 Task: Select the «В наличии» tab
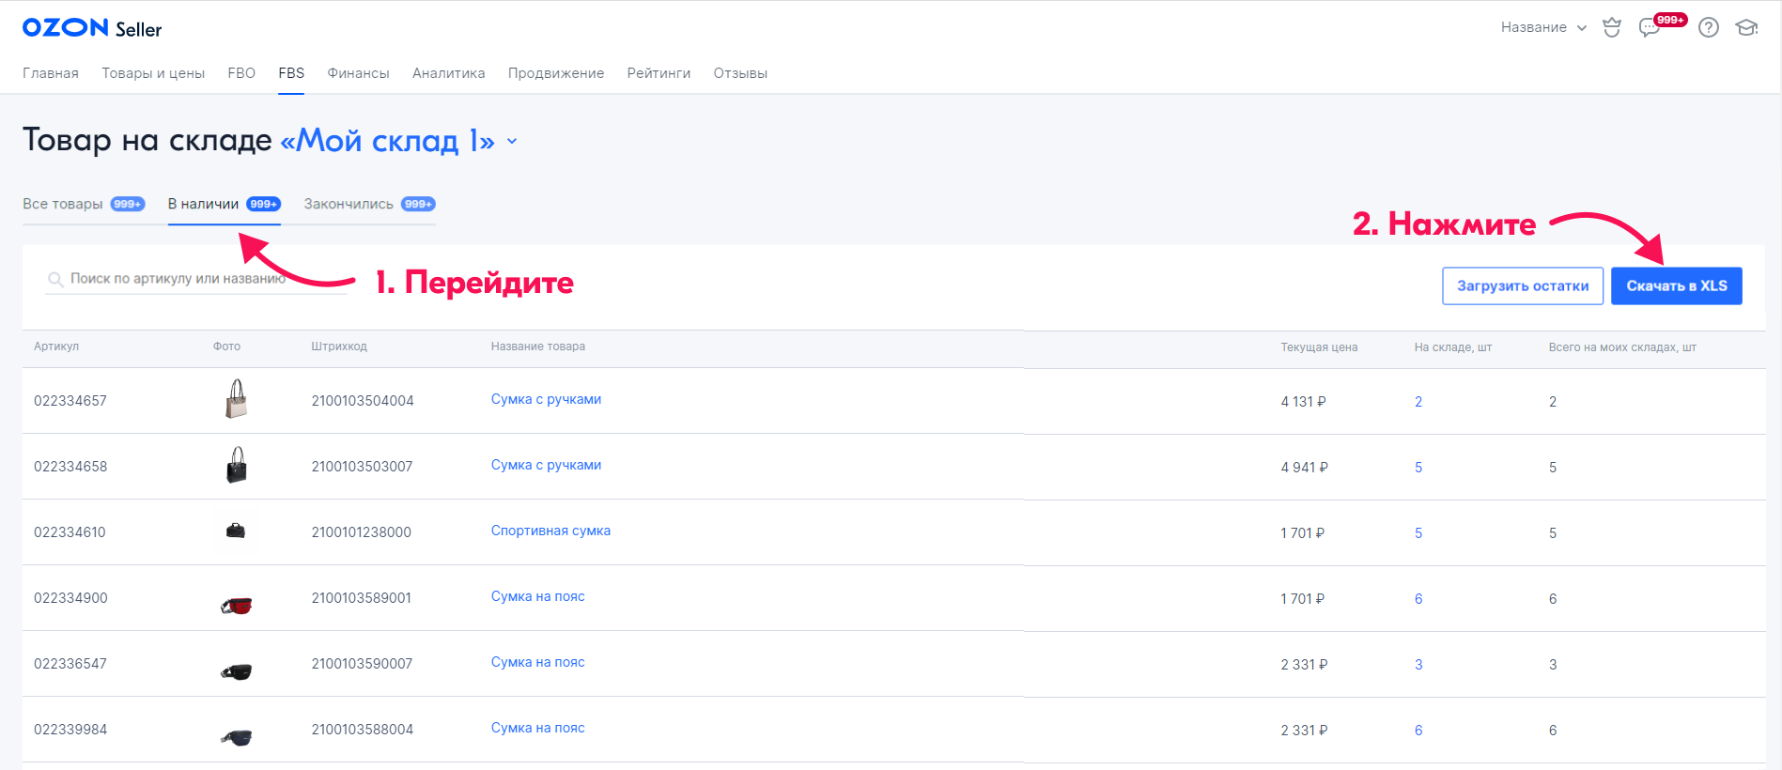(224, 204)
